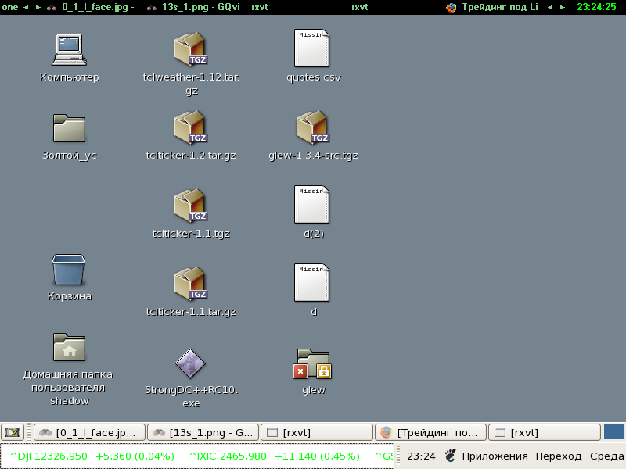Click the GNOME foot icon in the bottom panel
The width and height of the screenshot is (626, 469).
pos(451,456)
